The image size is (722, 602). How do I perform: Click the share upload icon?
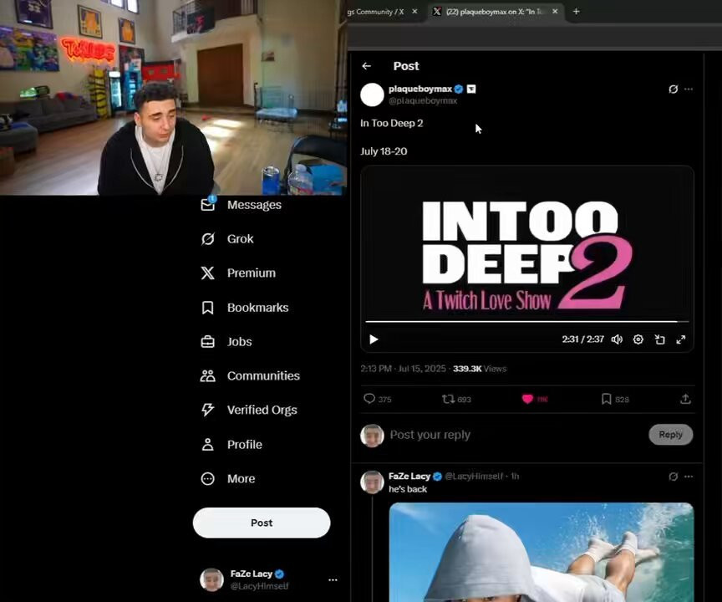pyautogui.click(x=685, y=399)
